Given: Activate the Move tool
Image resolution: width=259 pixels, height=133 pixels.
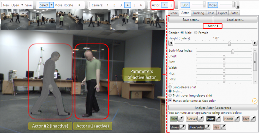Looking at the screenshot, I should pos(58,5).
